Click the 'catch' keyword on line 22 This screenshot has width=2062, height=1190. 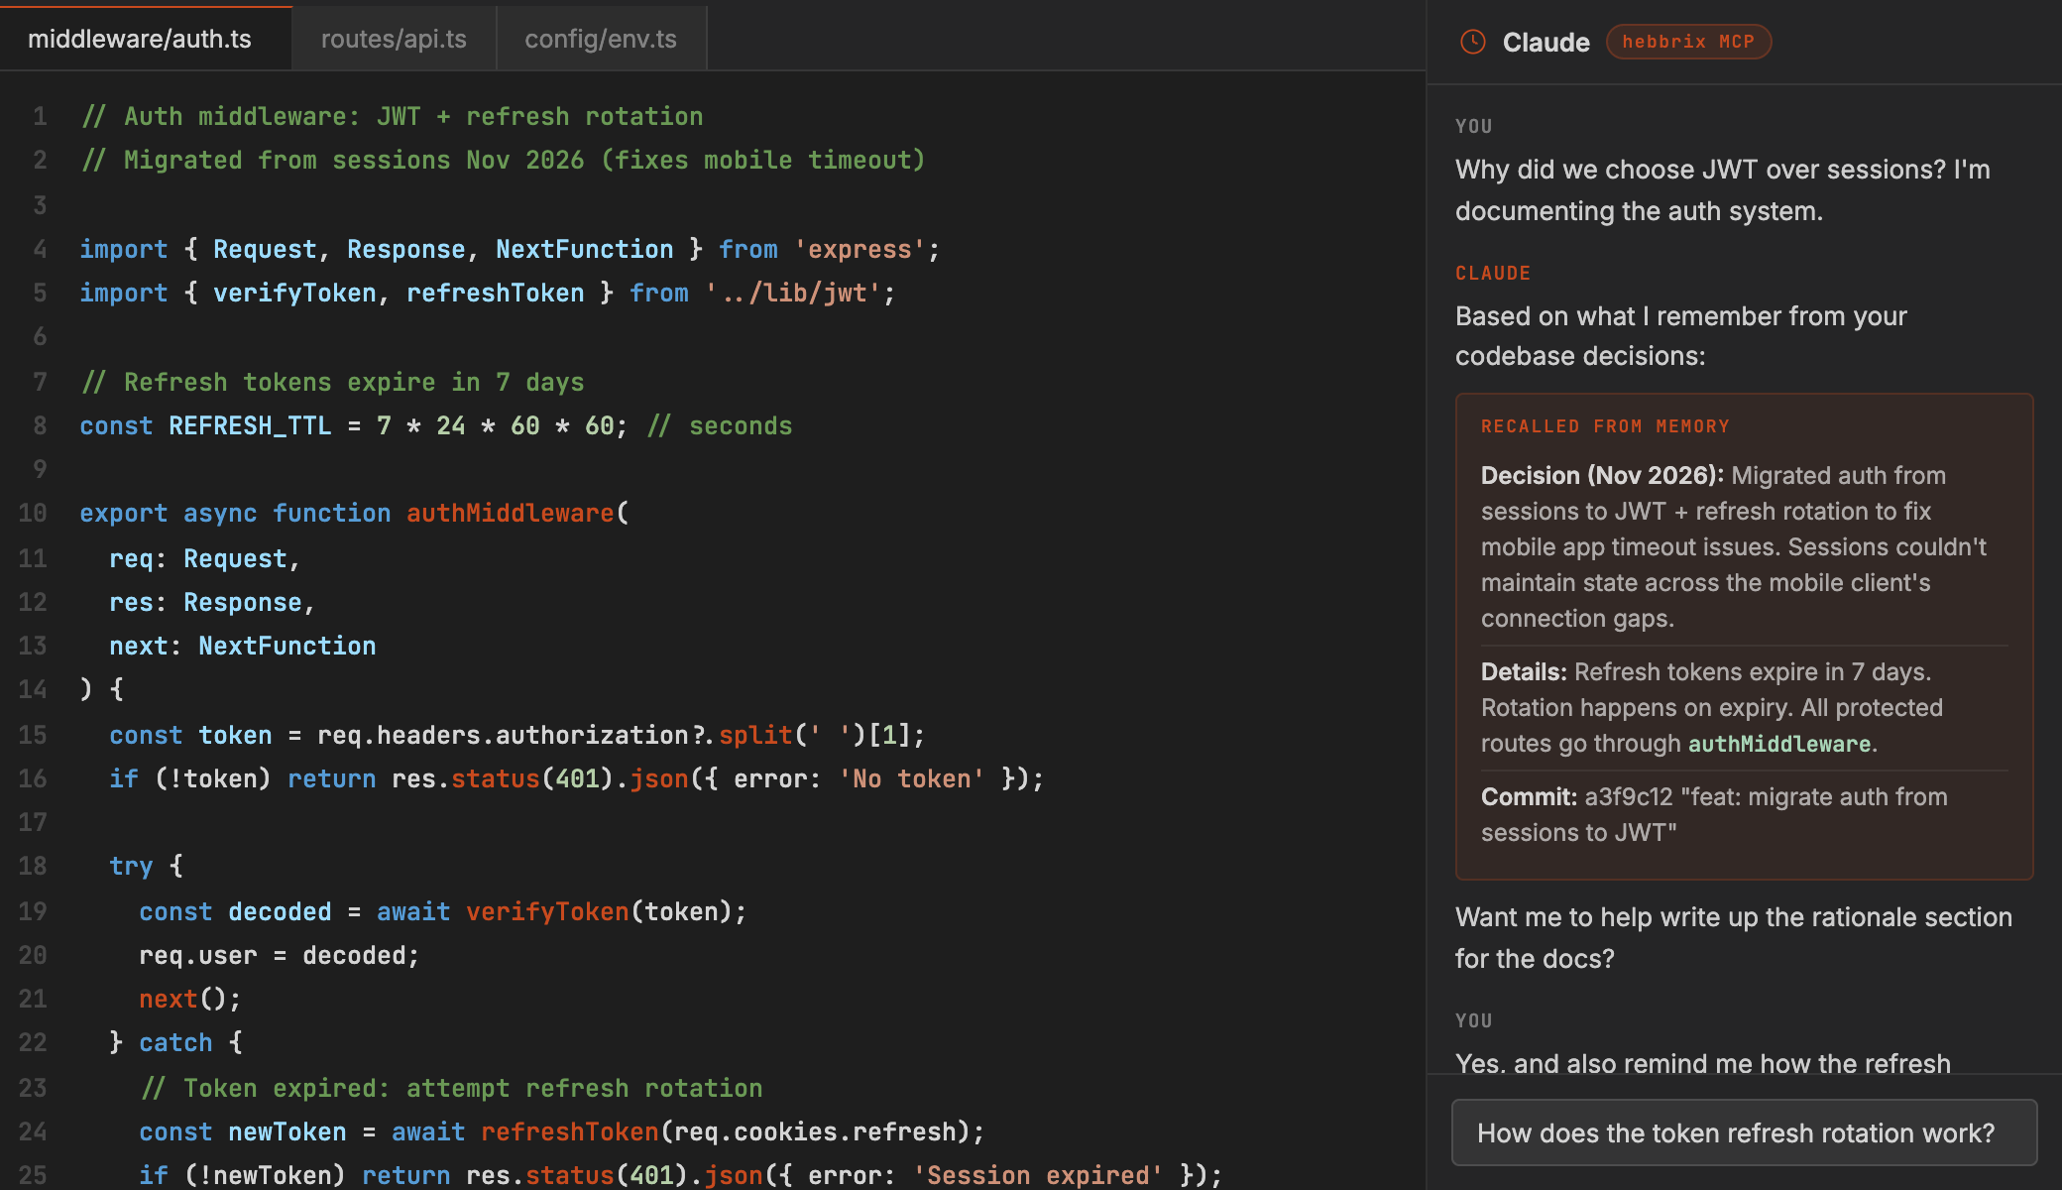point(175,1043)
